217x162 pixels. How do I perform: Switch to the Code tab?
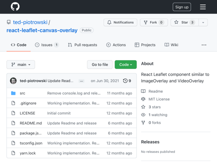(19, 45)
